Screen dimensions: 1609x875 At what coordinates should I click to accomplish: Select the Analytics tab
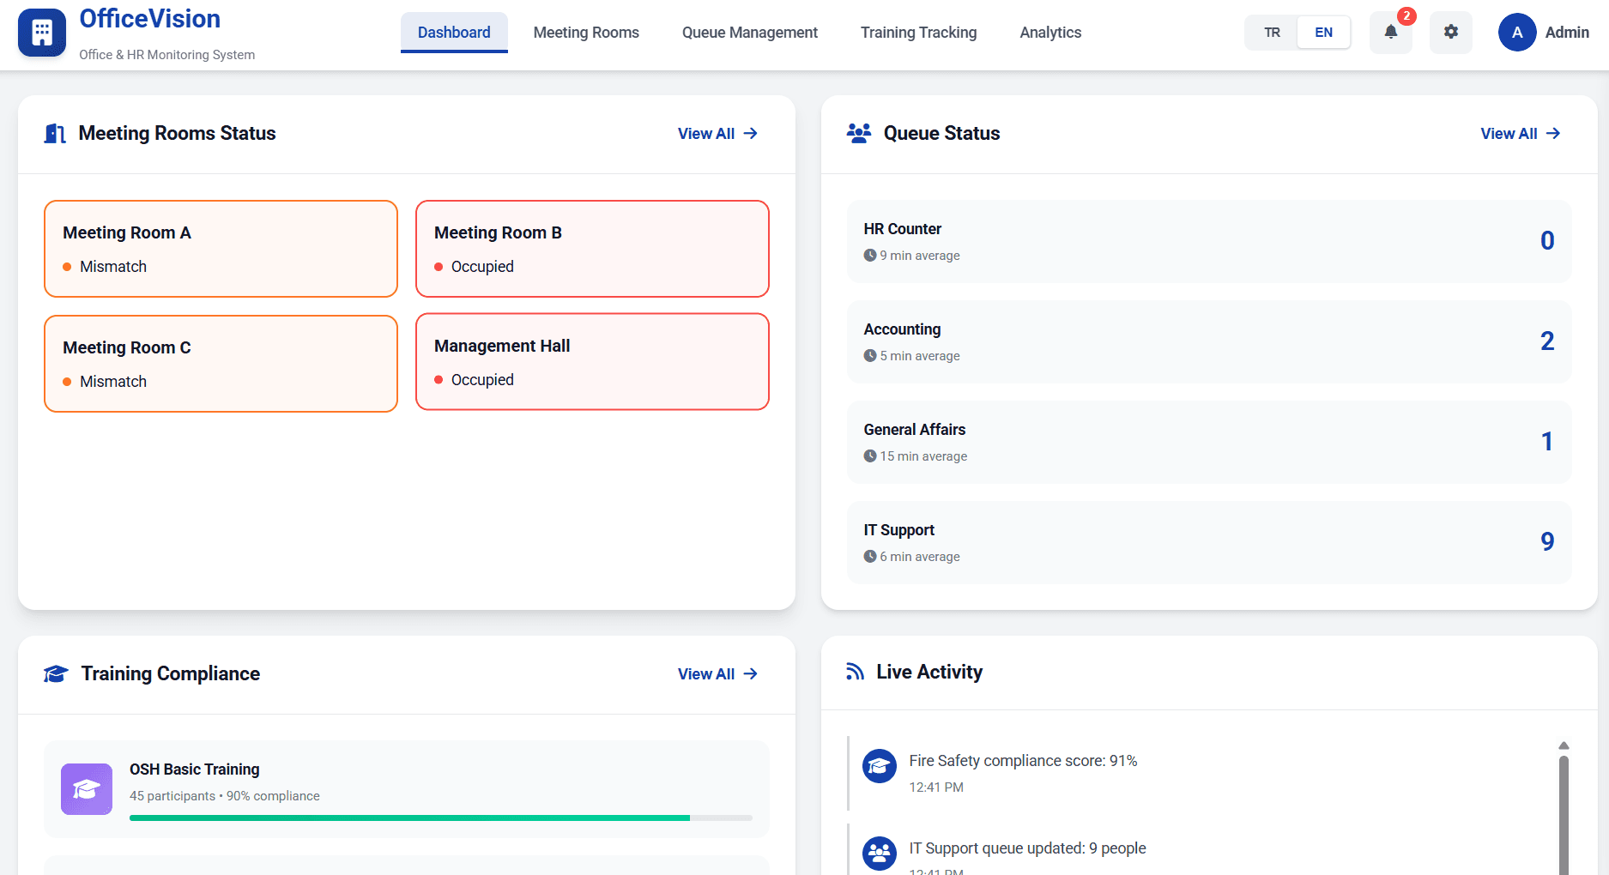(x=1049, y=33)
